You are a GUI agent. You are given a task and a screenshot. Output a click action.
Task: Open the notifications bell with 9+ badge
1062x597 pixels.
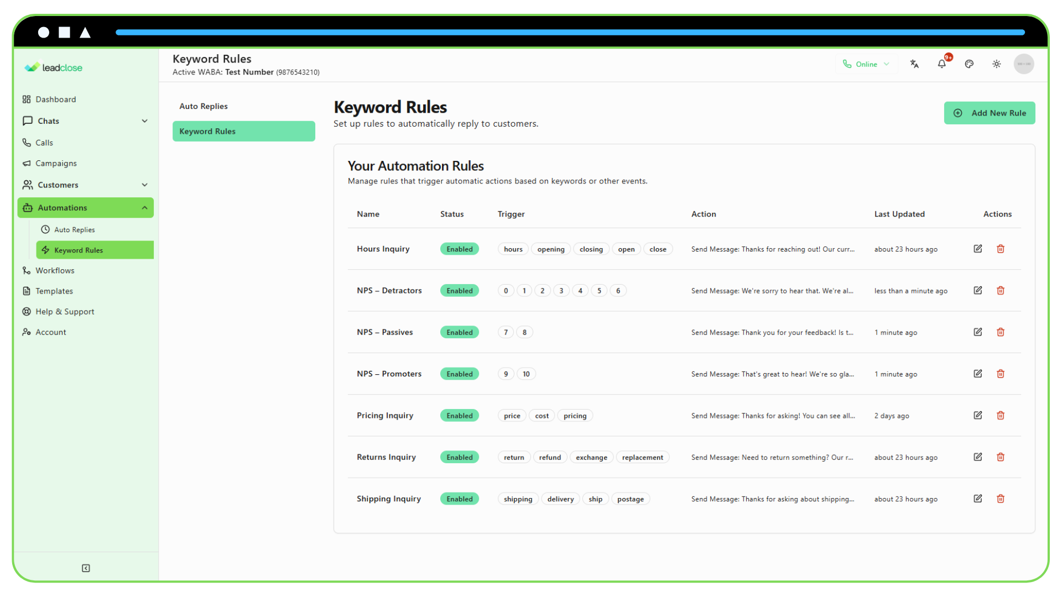(941, 64)
